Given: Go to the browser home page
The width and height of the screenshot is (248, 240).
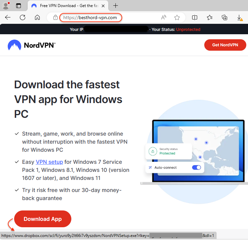Looking at the screenshot, I should [x=37, y=17].
